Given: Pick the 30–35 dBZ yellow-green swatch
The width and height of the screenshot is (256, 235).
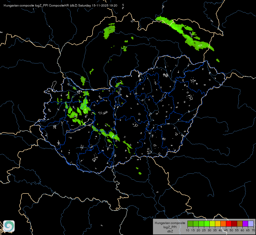Looking at the screenshot, I should 212,224.
